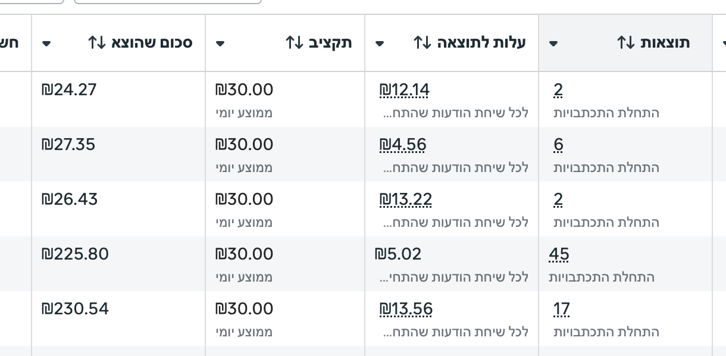Click the sort arrows icon beside סכום שהוצא

pyautogui.click(x=96, y=43)
